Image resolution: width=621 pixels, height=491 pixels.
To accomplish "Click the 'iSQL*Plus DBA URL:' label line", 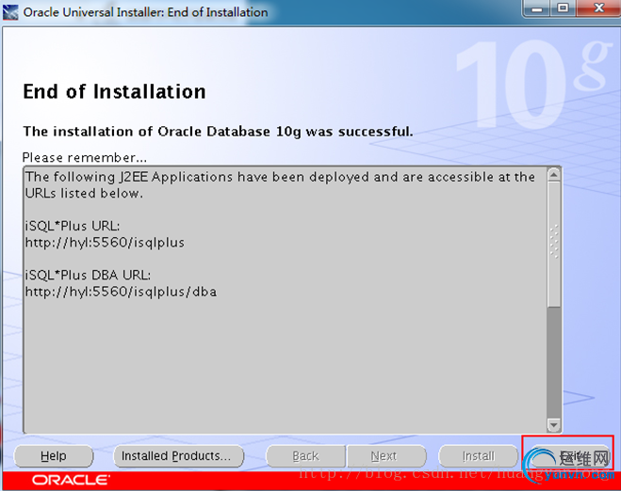I will (88, 276).
